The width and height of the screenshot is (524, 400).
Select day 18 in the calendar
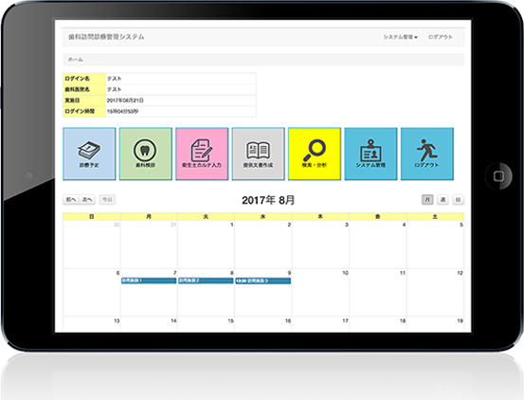(x=378, y=324)
